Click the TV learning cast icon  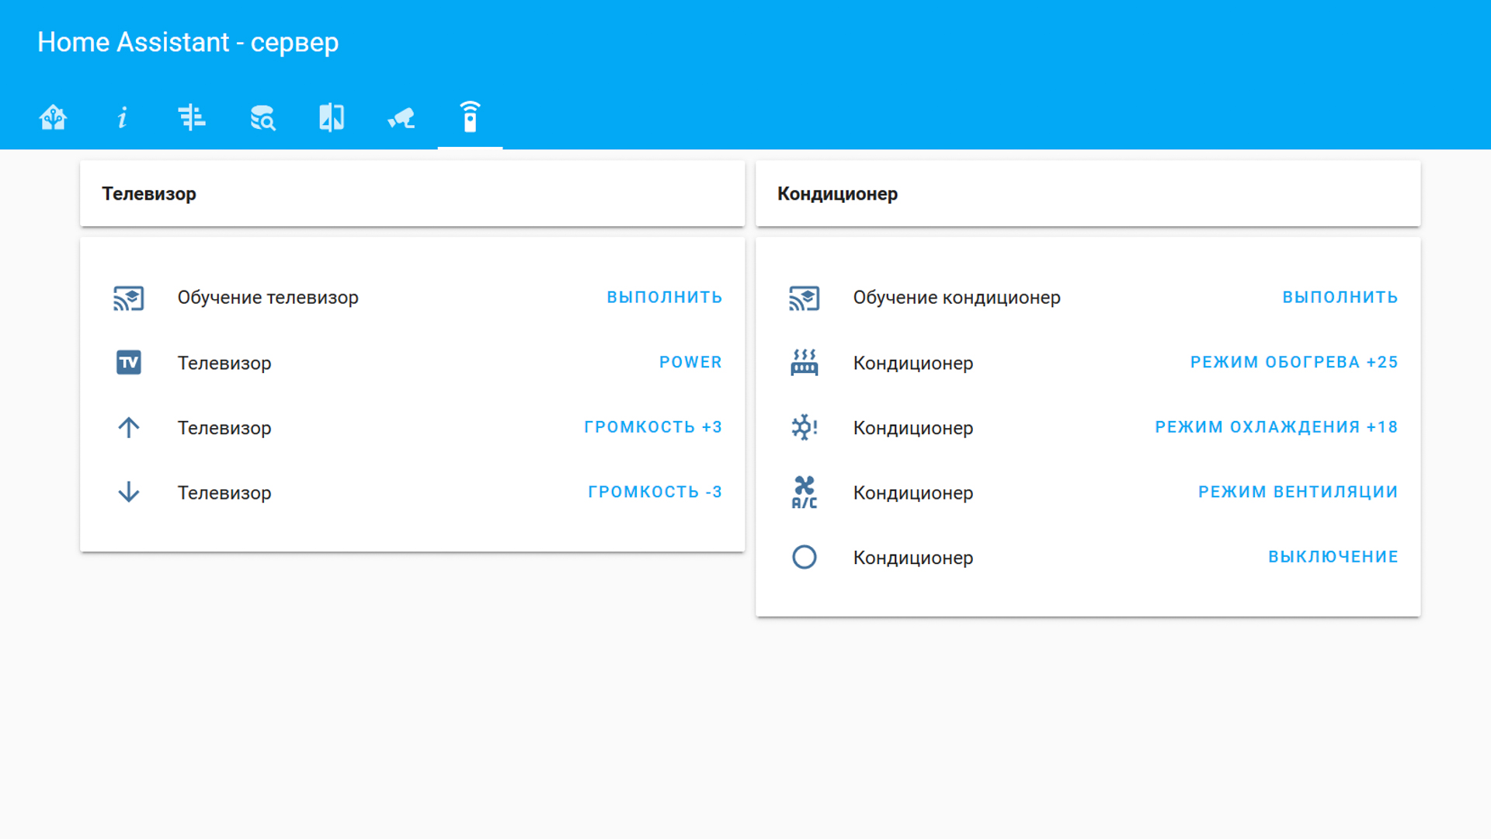[x=128, y=298]
